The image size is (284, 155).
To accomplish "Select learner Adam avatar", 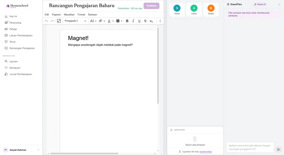I will 194,8.
